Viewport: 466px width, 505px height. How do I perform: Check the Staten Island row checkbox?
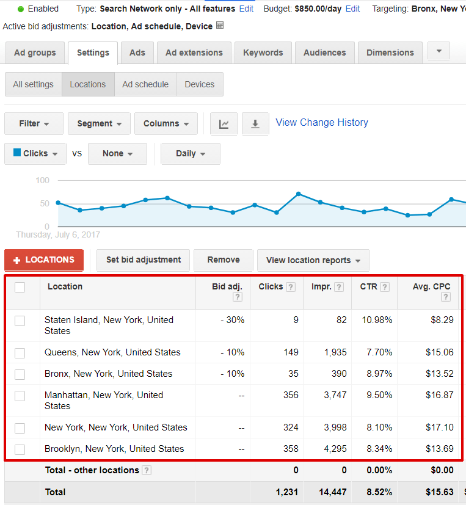click(20, 321)
